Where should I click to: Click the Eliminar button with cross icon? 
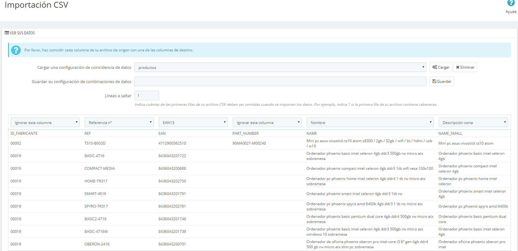[x=465, y=67]
